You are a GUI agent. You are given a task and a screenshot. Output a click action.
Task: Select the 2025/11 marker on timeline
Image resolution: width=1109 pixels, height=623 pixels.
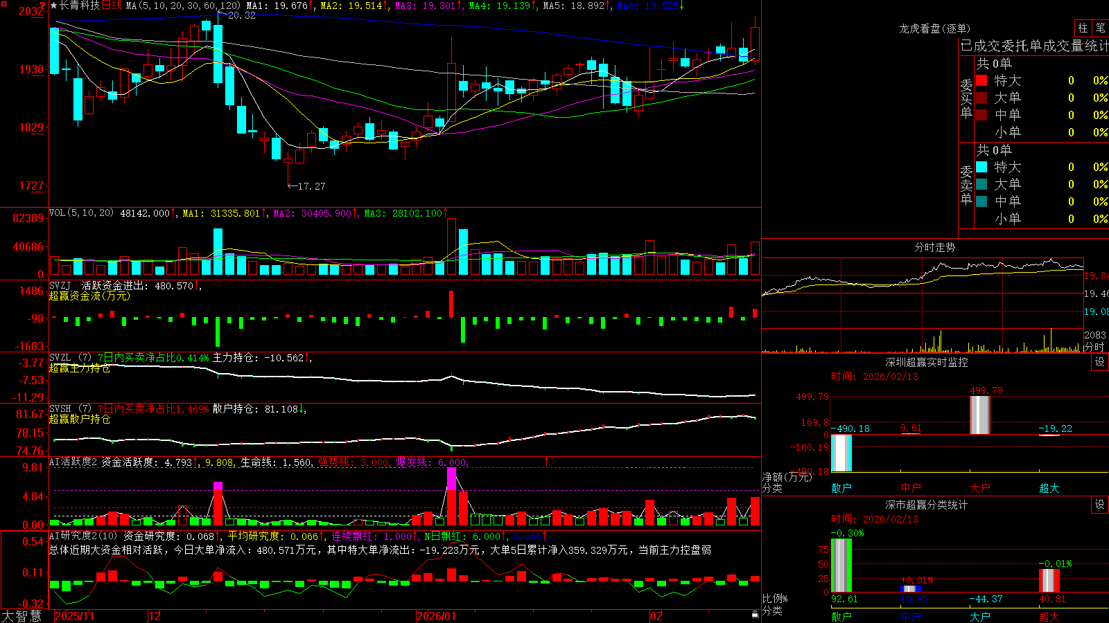click(74, 616)
